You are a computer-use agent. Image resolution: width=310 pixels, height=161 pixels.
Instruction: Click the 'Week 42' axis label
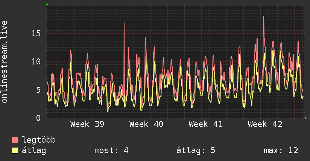pos(265,124)
